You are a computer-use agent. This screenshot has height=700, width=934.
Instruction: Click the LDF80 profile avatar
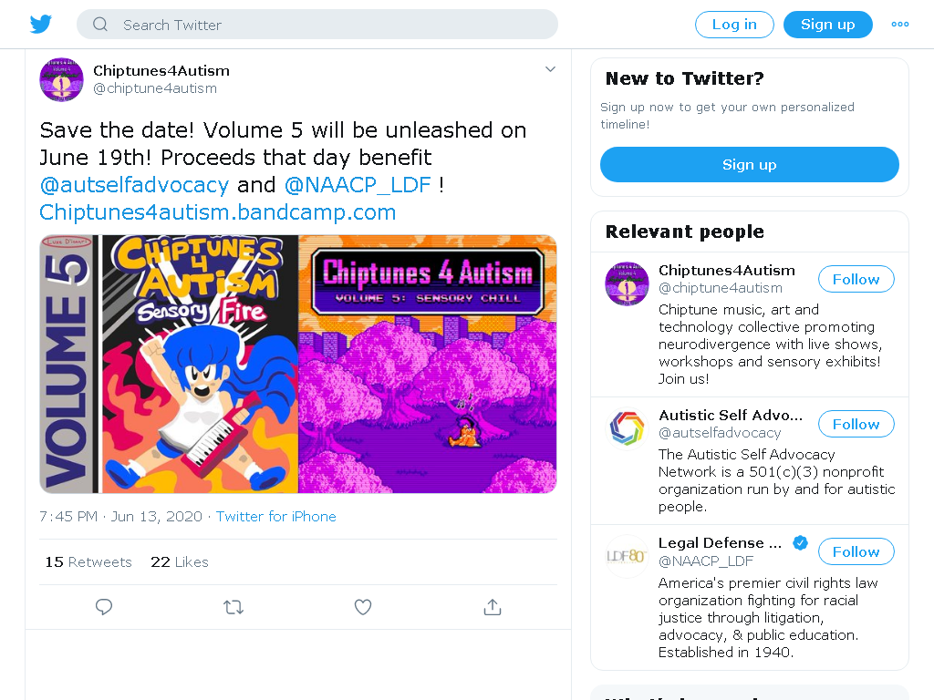pyautogui.click(x=627, y=556)
